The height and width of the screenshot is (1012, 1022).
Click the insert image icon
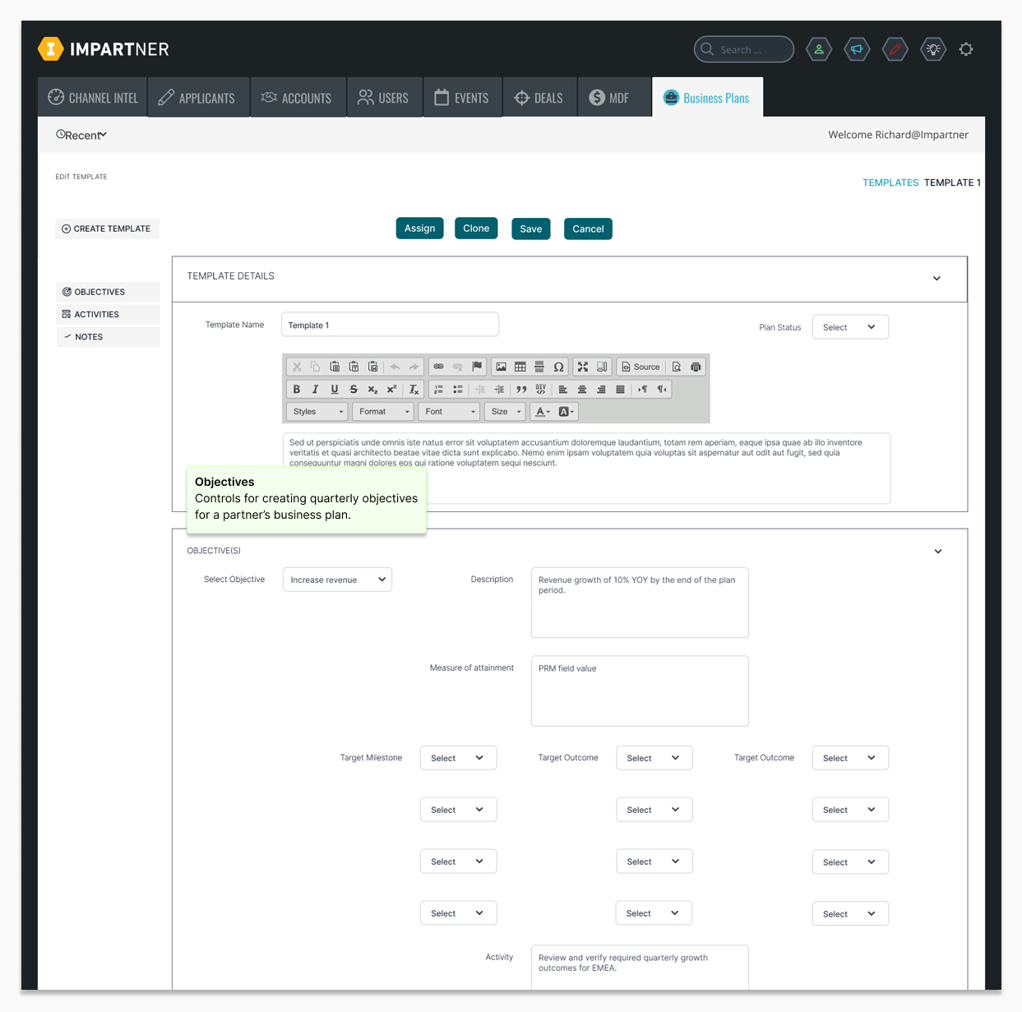[x=501, y=367]
